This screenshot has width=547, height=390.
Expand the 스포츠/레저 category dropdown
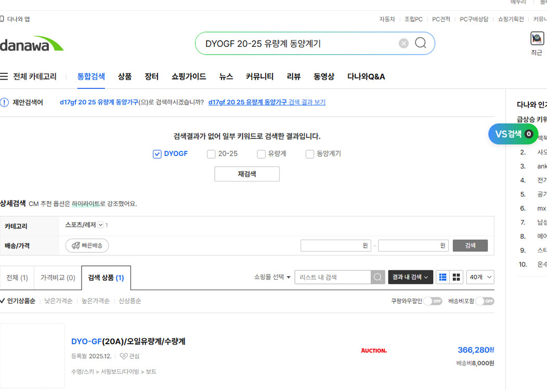point(100,225)
